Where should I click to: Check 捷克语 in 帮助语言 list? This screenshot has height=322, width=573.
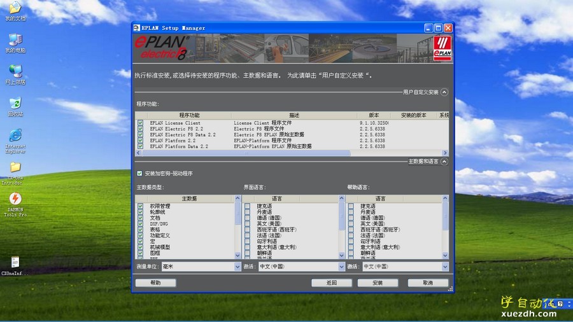[351, 206]
